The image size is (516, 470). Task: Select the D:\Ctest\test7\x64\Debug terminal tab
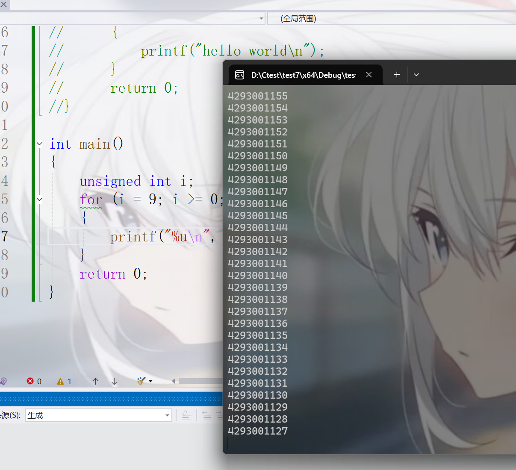306,75
